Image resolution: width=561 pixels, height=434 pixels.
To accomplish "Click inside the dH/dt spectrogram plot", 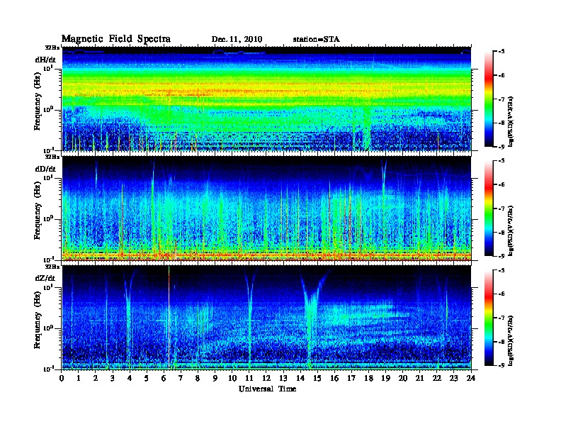I will tap(266, 99).
